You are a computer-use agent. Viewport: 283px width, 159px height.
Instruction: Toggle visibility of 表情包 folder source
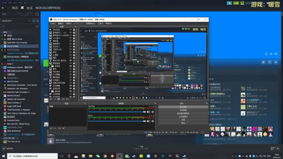click(70, 66)
